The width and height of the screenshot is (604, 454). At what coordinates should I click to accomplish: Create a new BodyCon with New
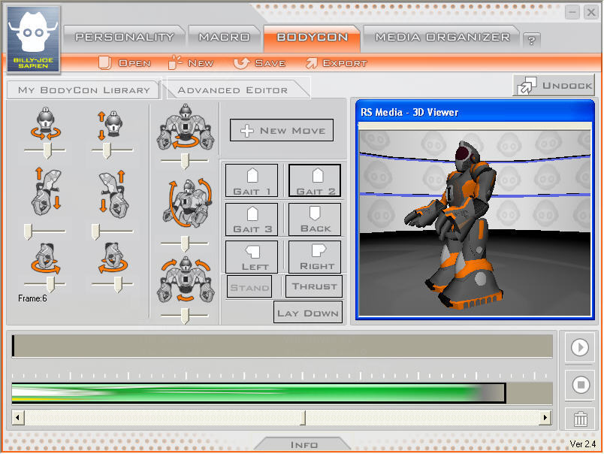tap(191, 63)
